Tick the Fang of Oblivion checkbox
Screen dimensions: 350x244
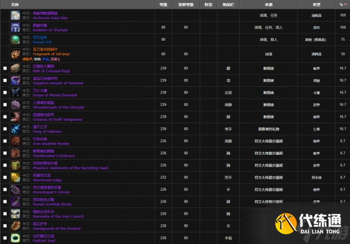pos(5,129)
